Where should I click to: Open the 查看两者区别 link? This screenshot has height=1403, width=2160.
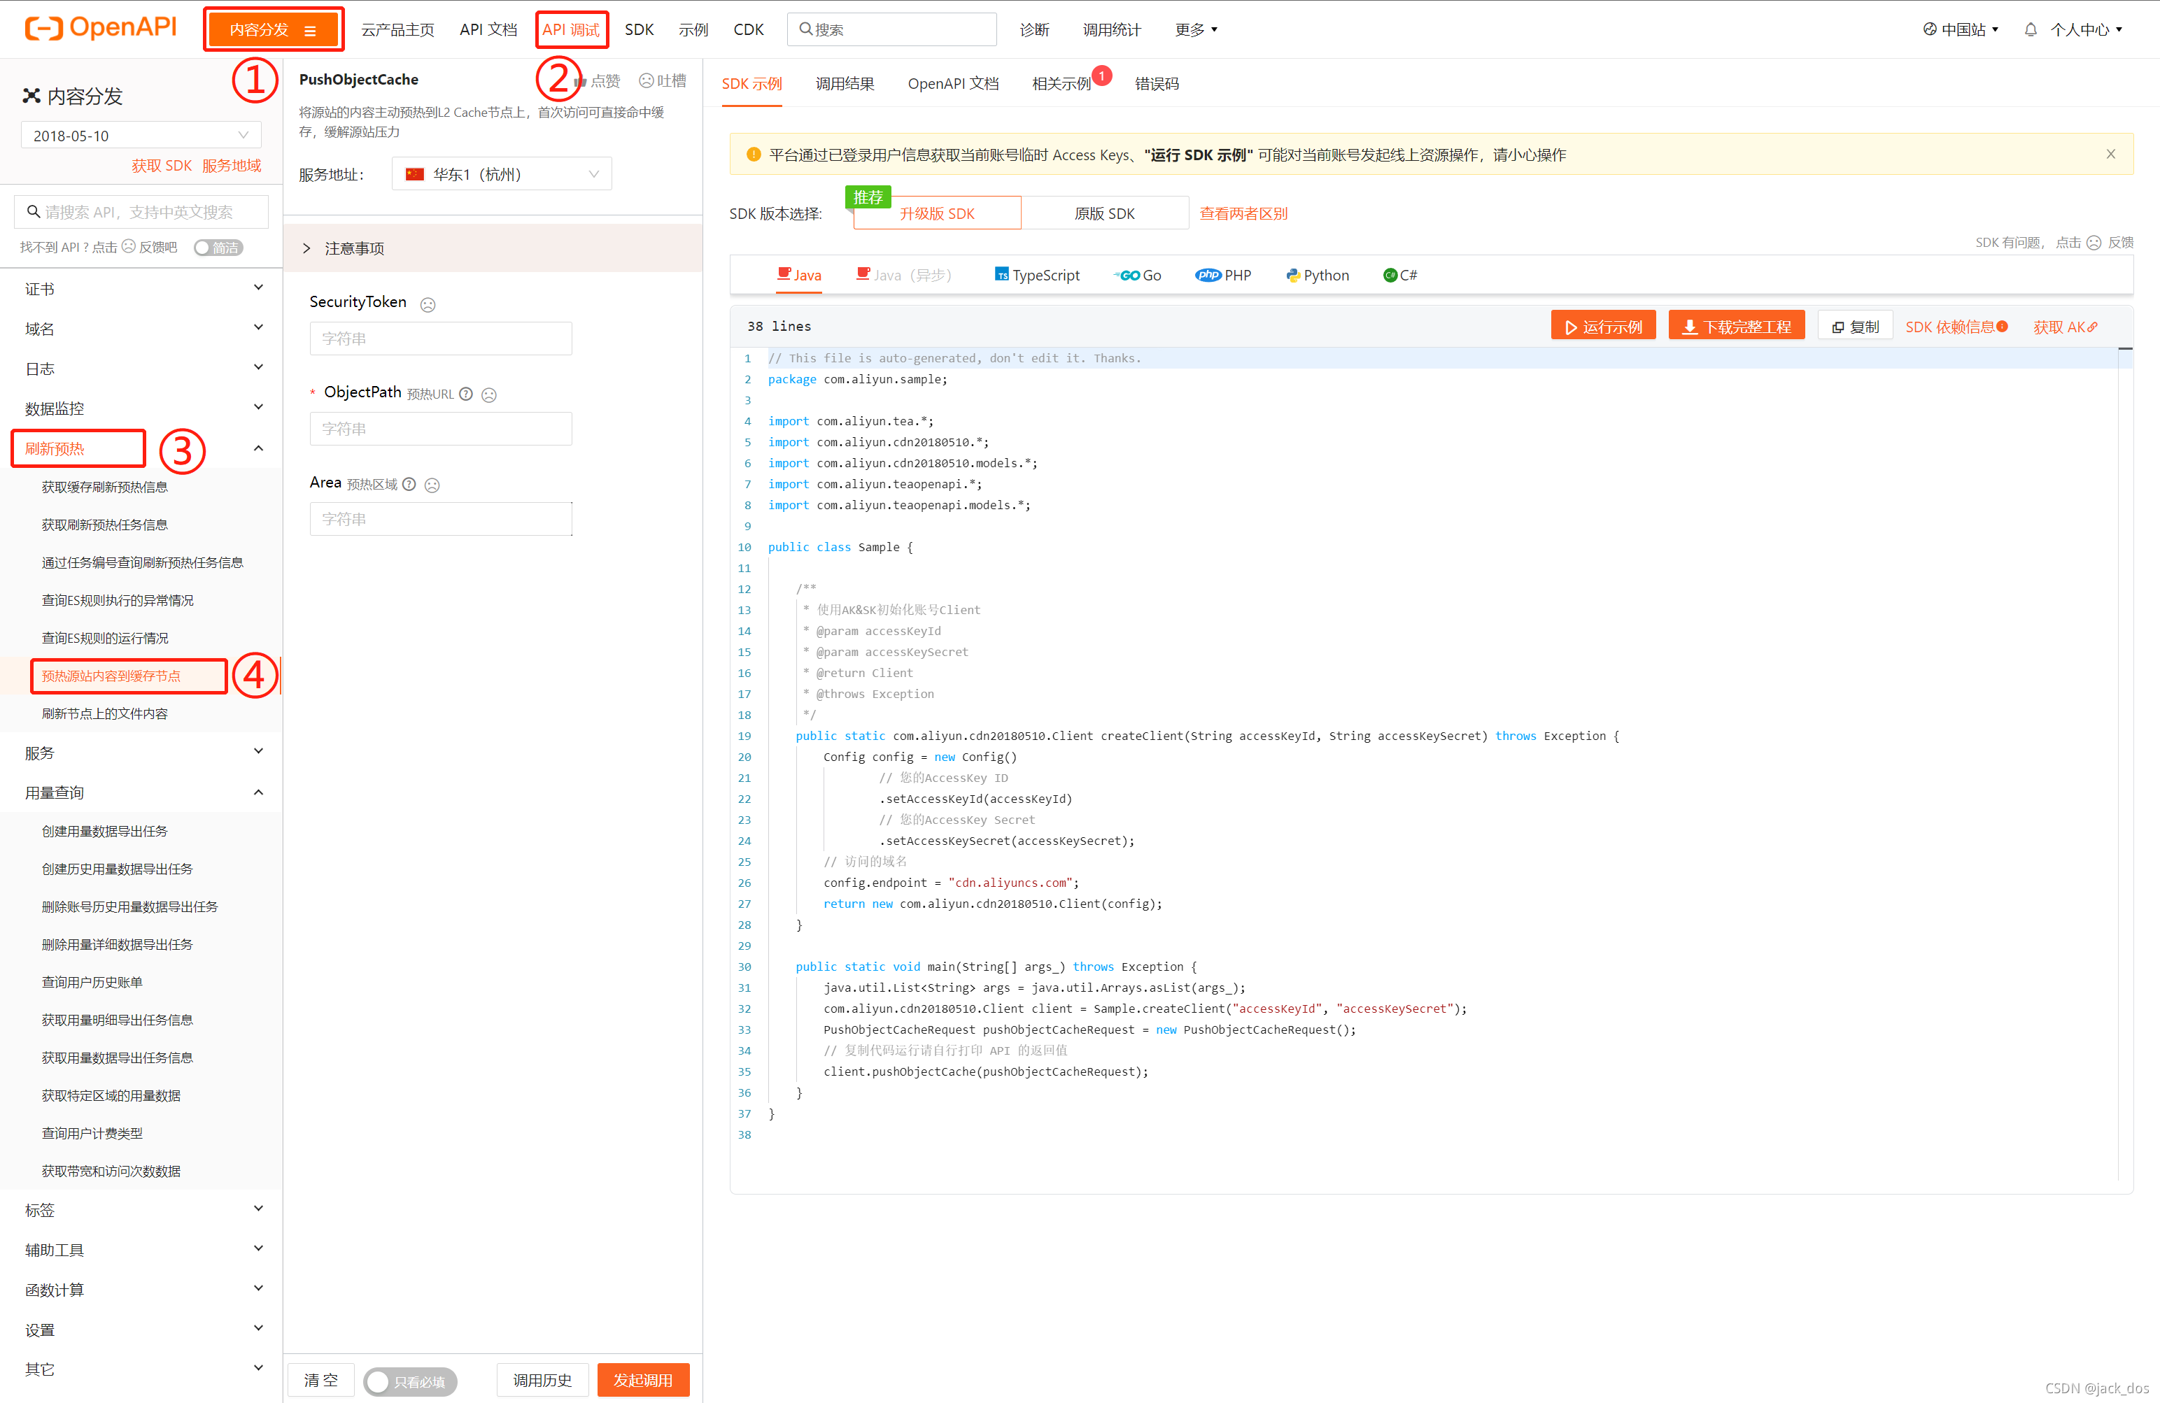point(1243,213)
